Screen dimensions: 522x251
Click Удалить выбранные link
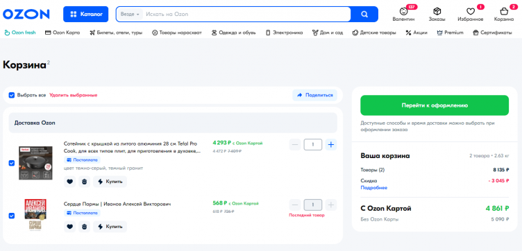pos(74,95)
